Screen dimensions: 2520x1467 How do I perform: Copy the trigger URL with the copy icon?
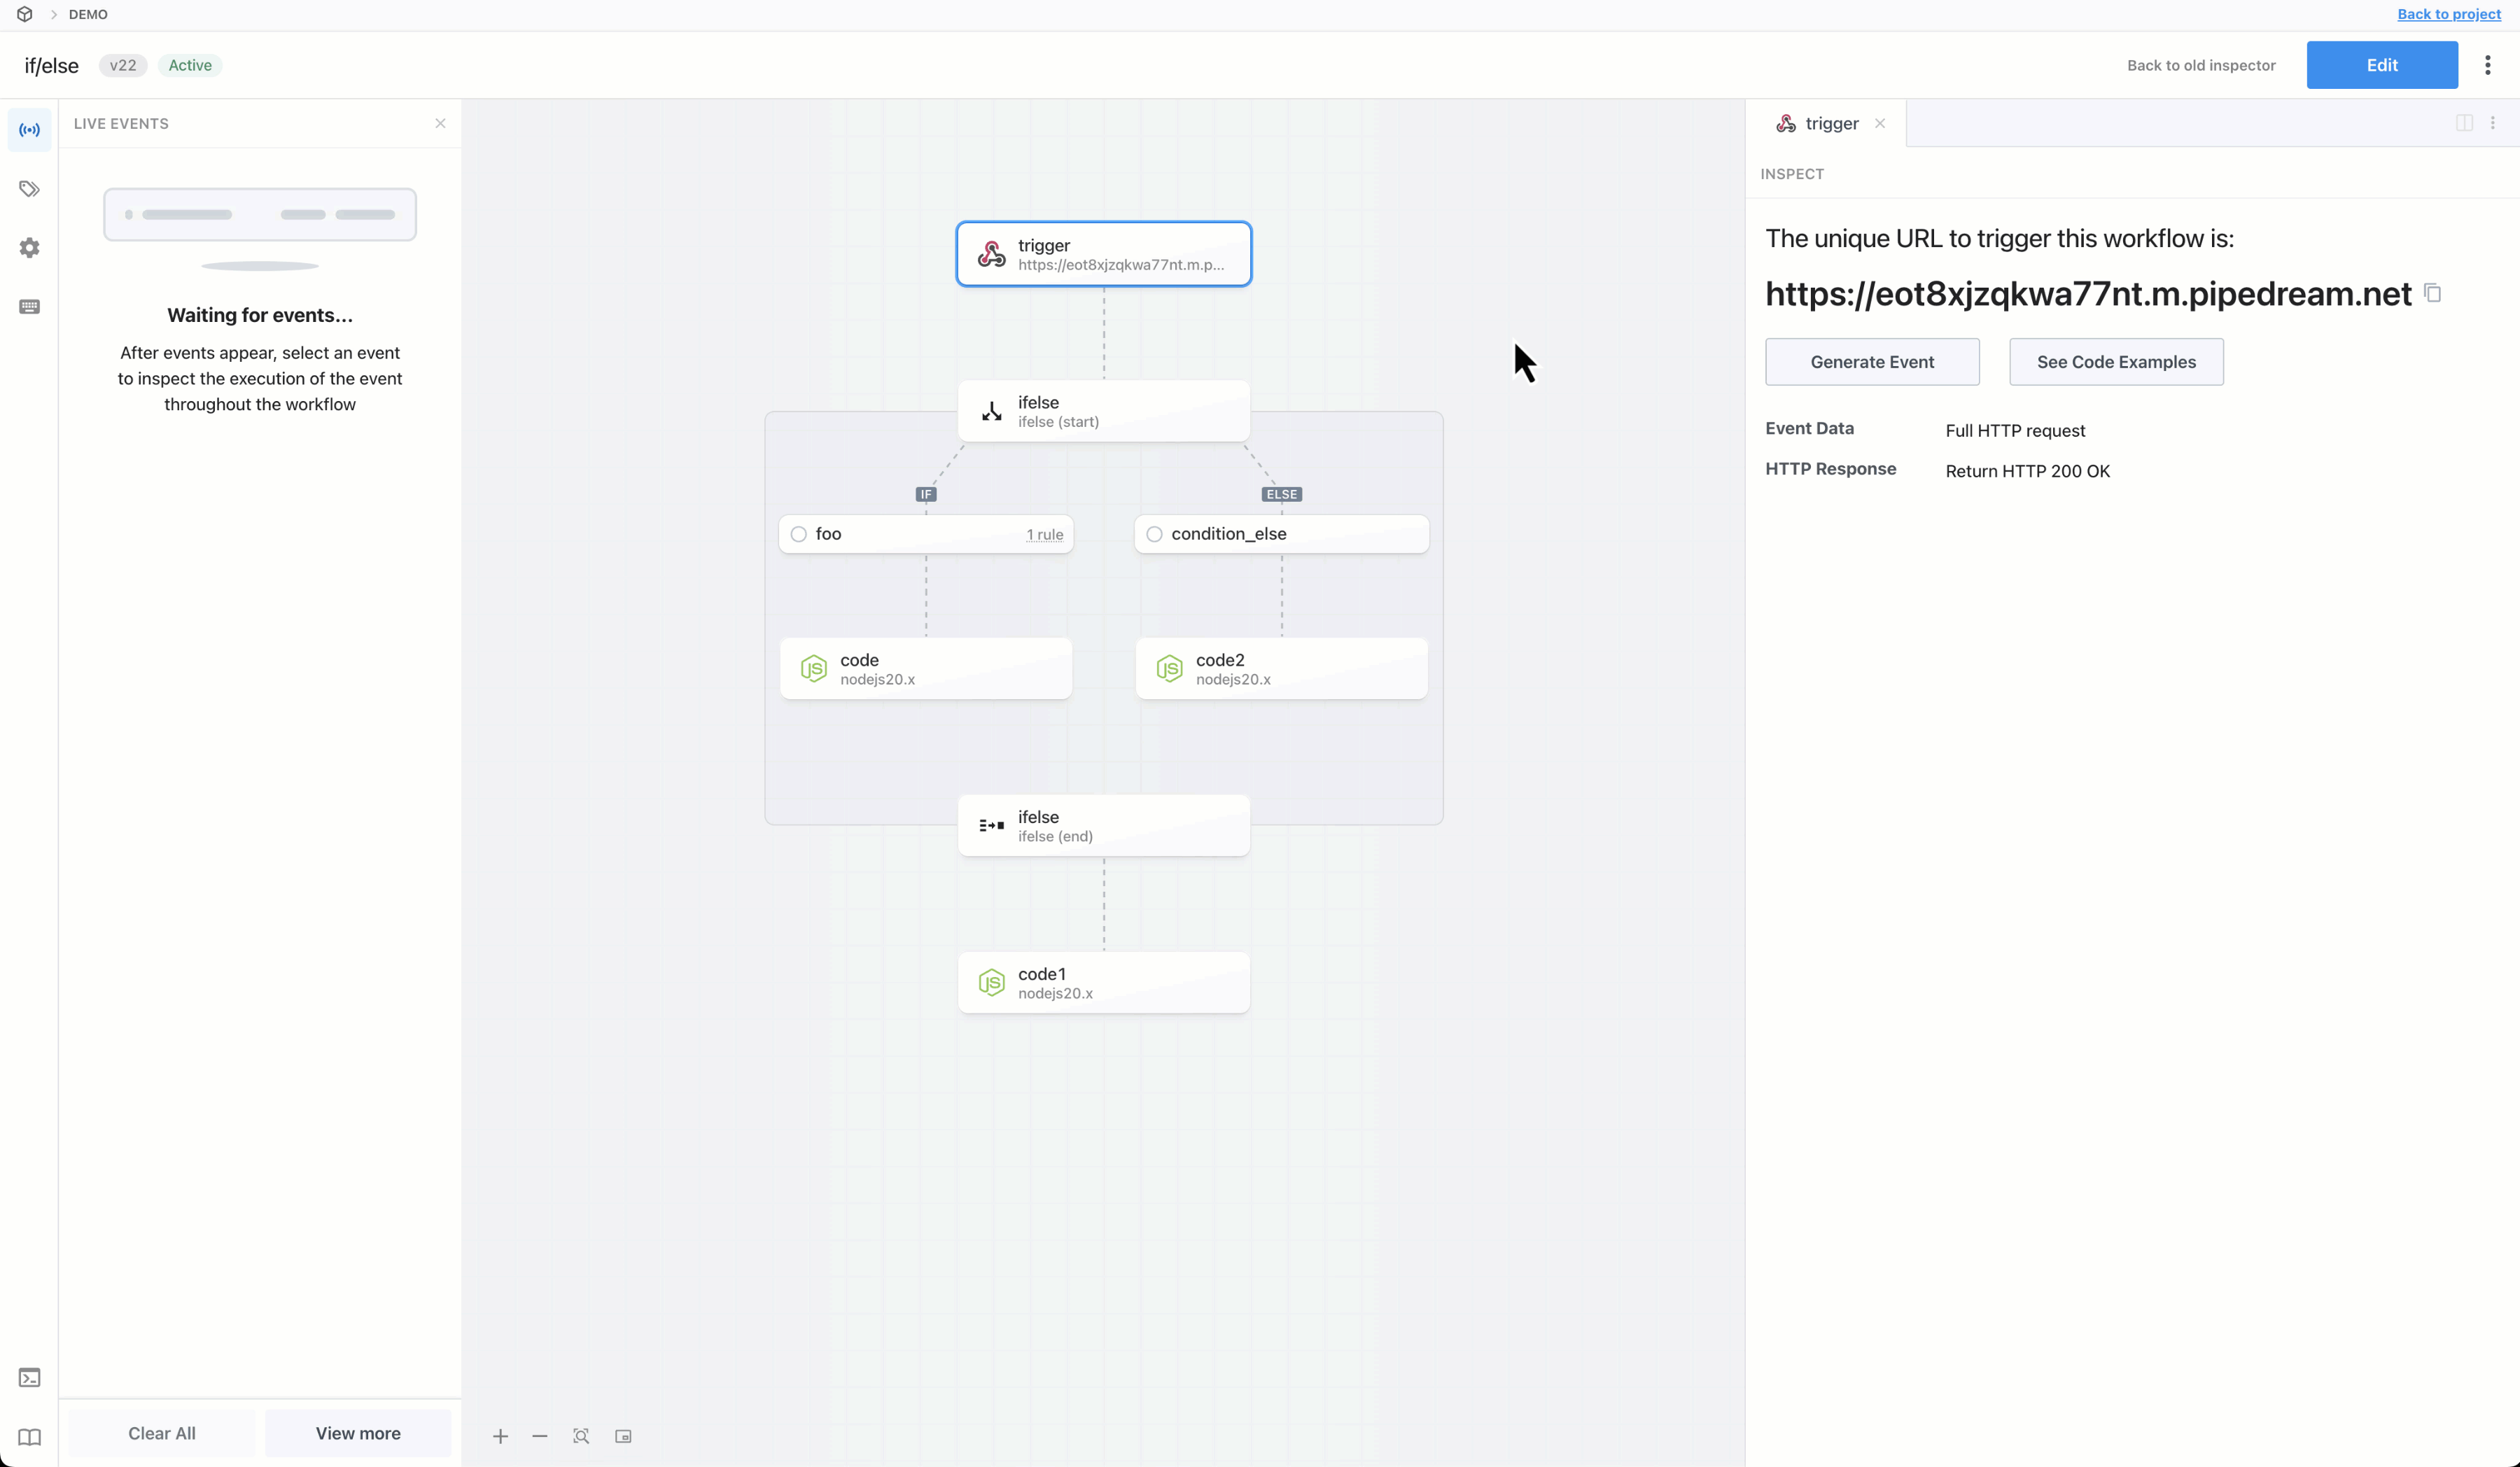click(x=2433, y=293)
